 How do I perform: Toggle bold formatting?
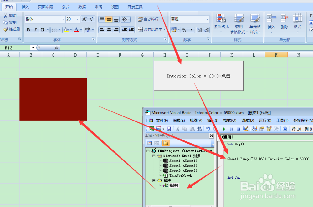click(x=28, y=30)
